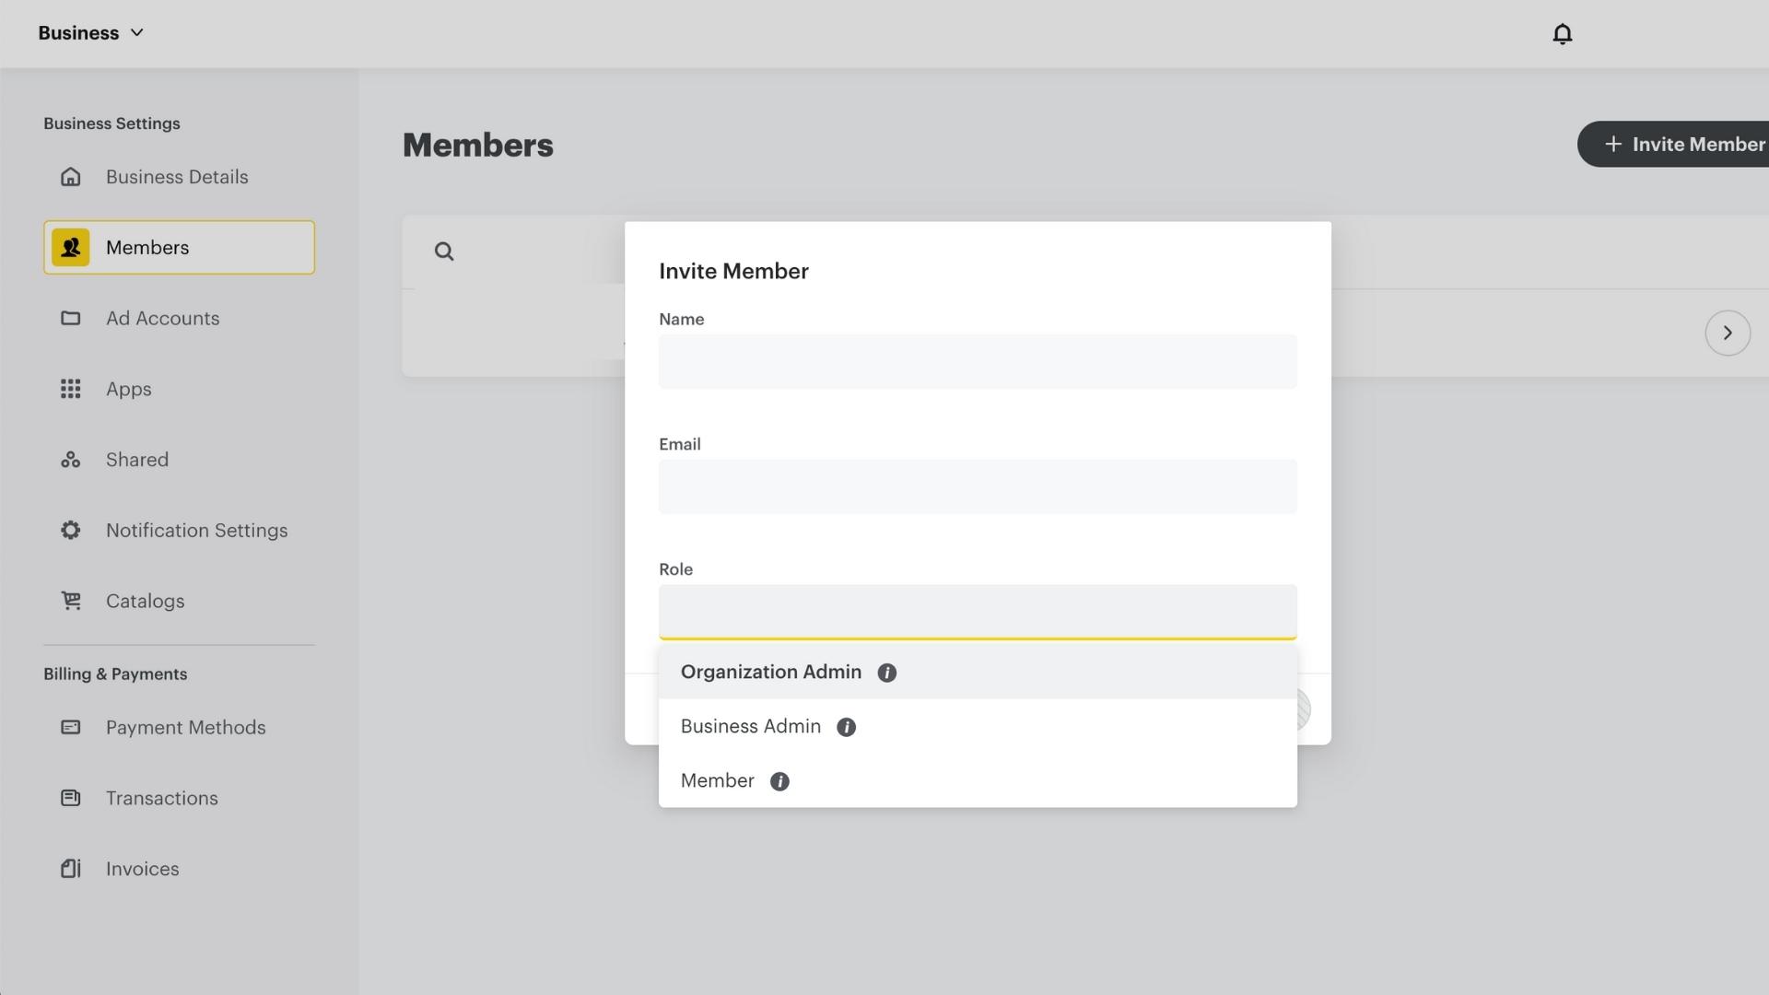Click the Members page heading
Image resolution: width=1769 pixels, height=995 pixels.
477,146
